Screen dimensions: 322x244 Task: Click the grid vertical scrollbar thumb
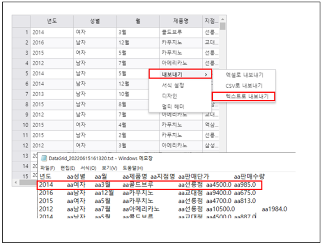click(x=223, y=26)
